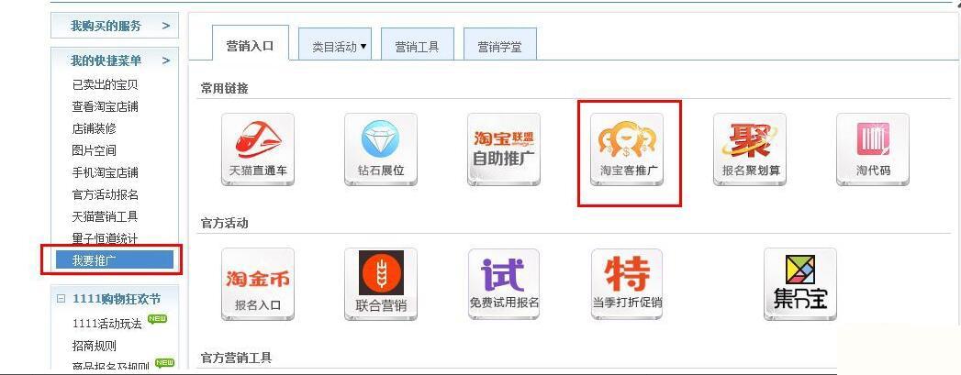
Task: Open the 免费试用报名 icon
Action: click(504, 284)
